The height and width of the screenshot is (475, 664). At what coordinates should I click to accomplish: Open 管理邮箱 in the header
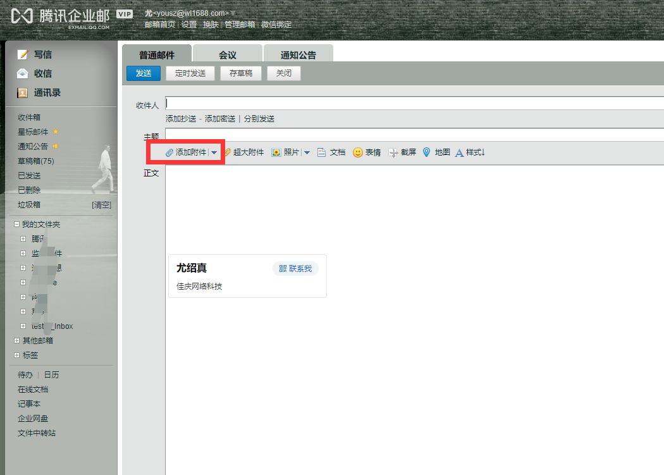point(240,25)
